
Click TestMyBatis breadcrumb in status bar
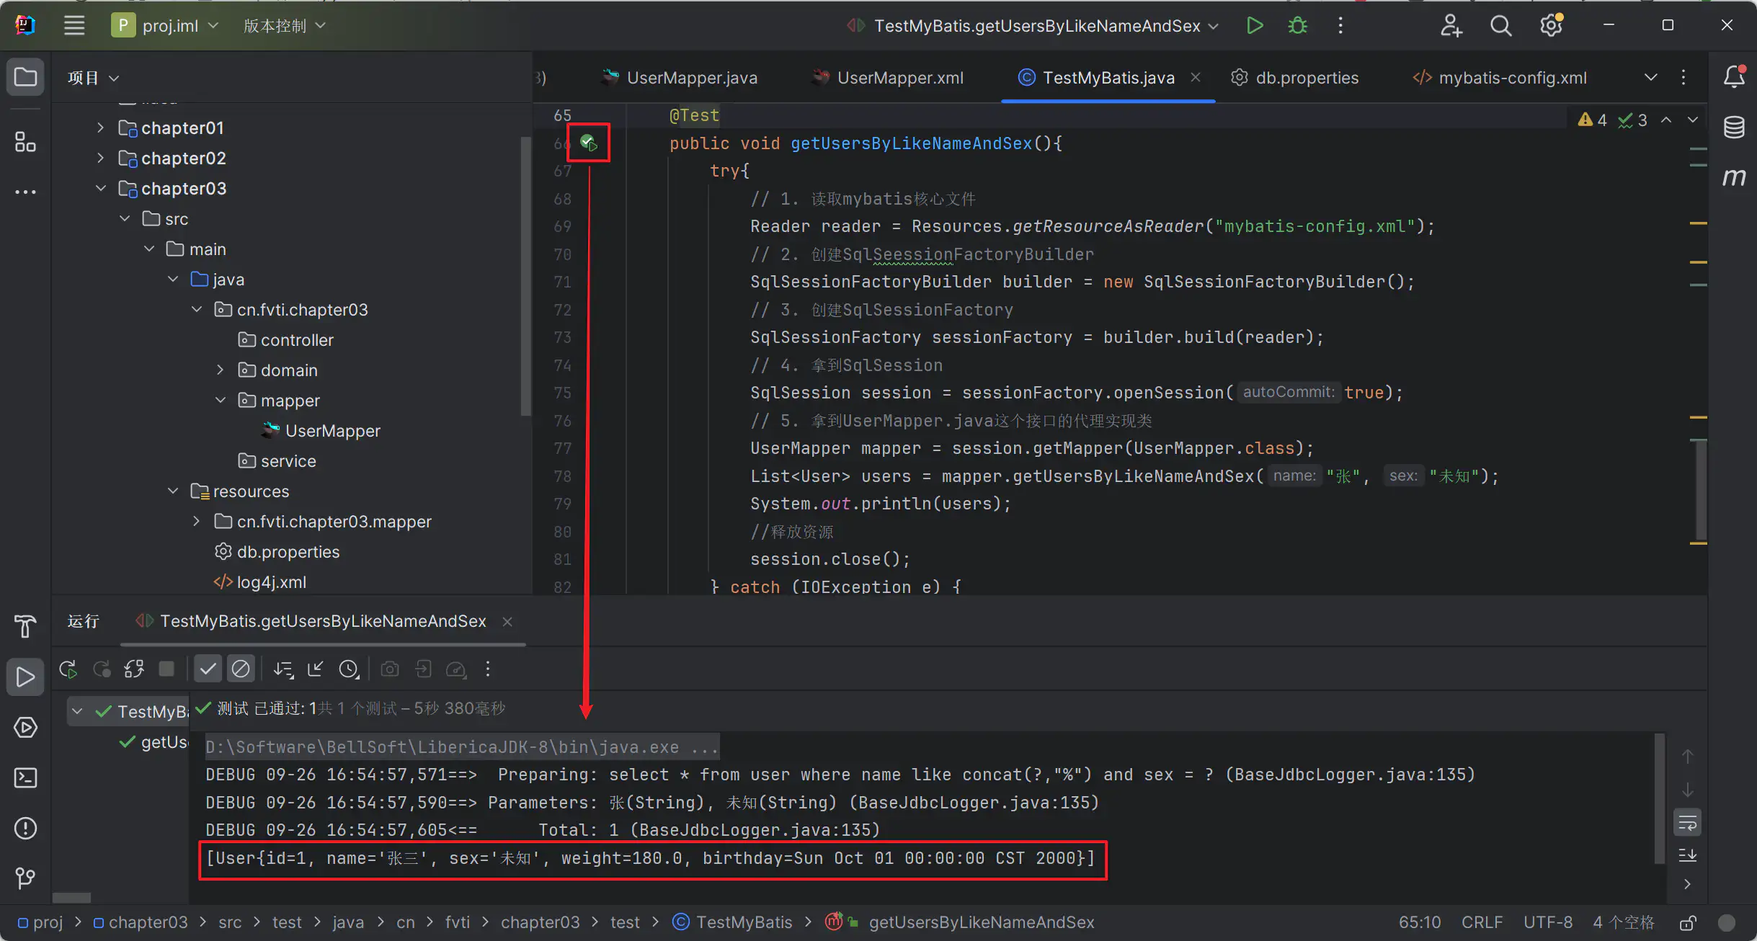coord(732,922)
